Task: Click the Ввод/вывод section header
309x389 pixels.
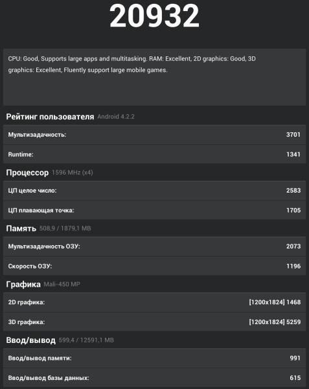Action: [x=30, y=340]
